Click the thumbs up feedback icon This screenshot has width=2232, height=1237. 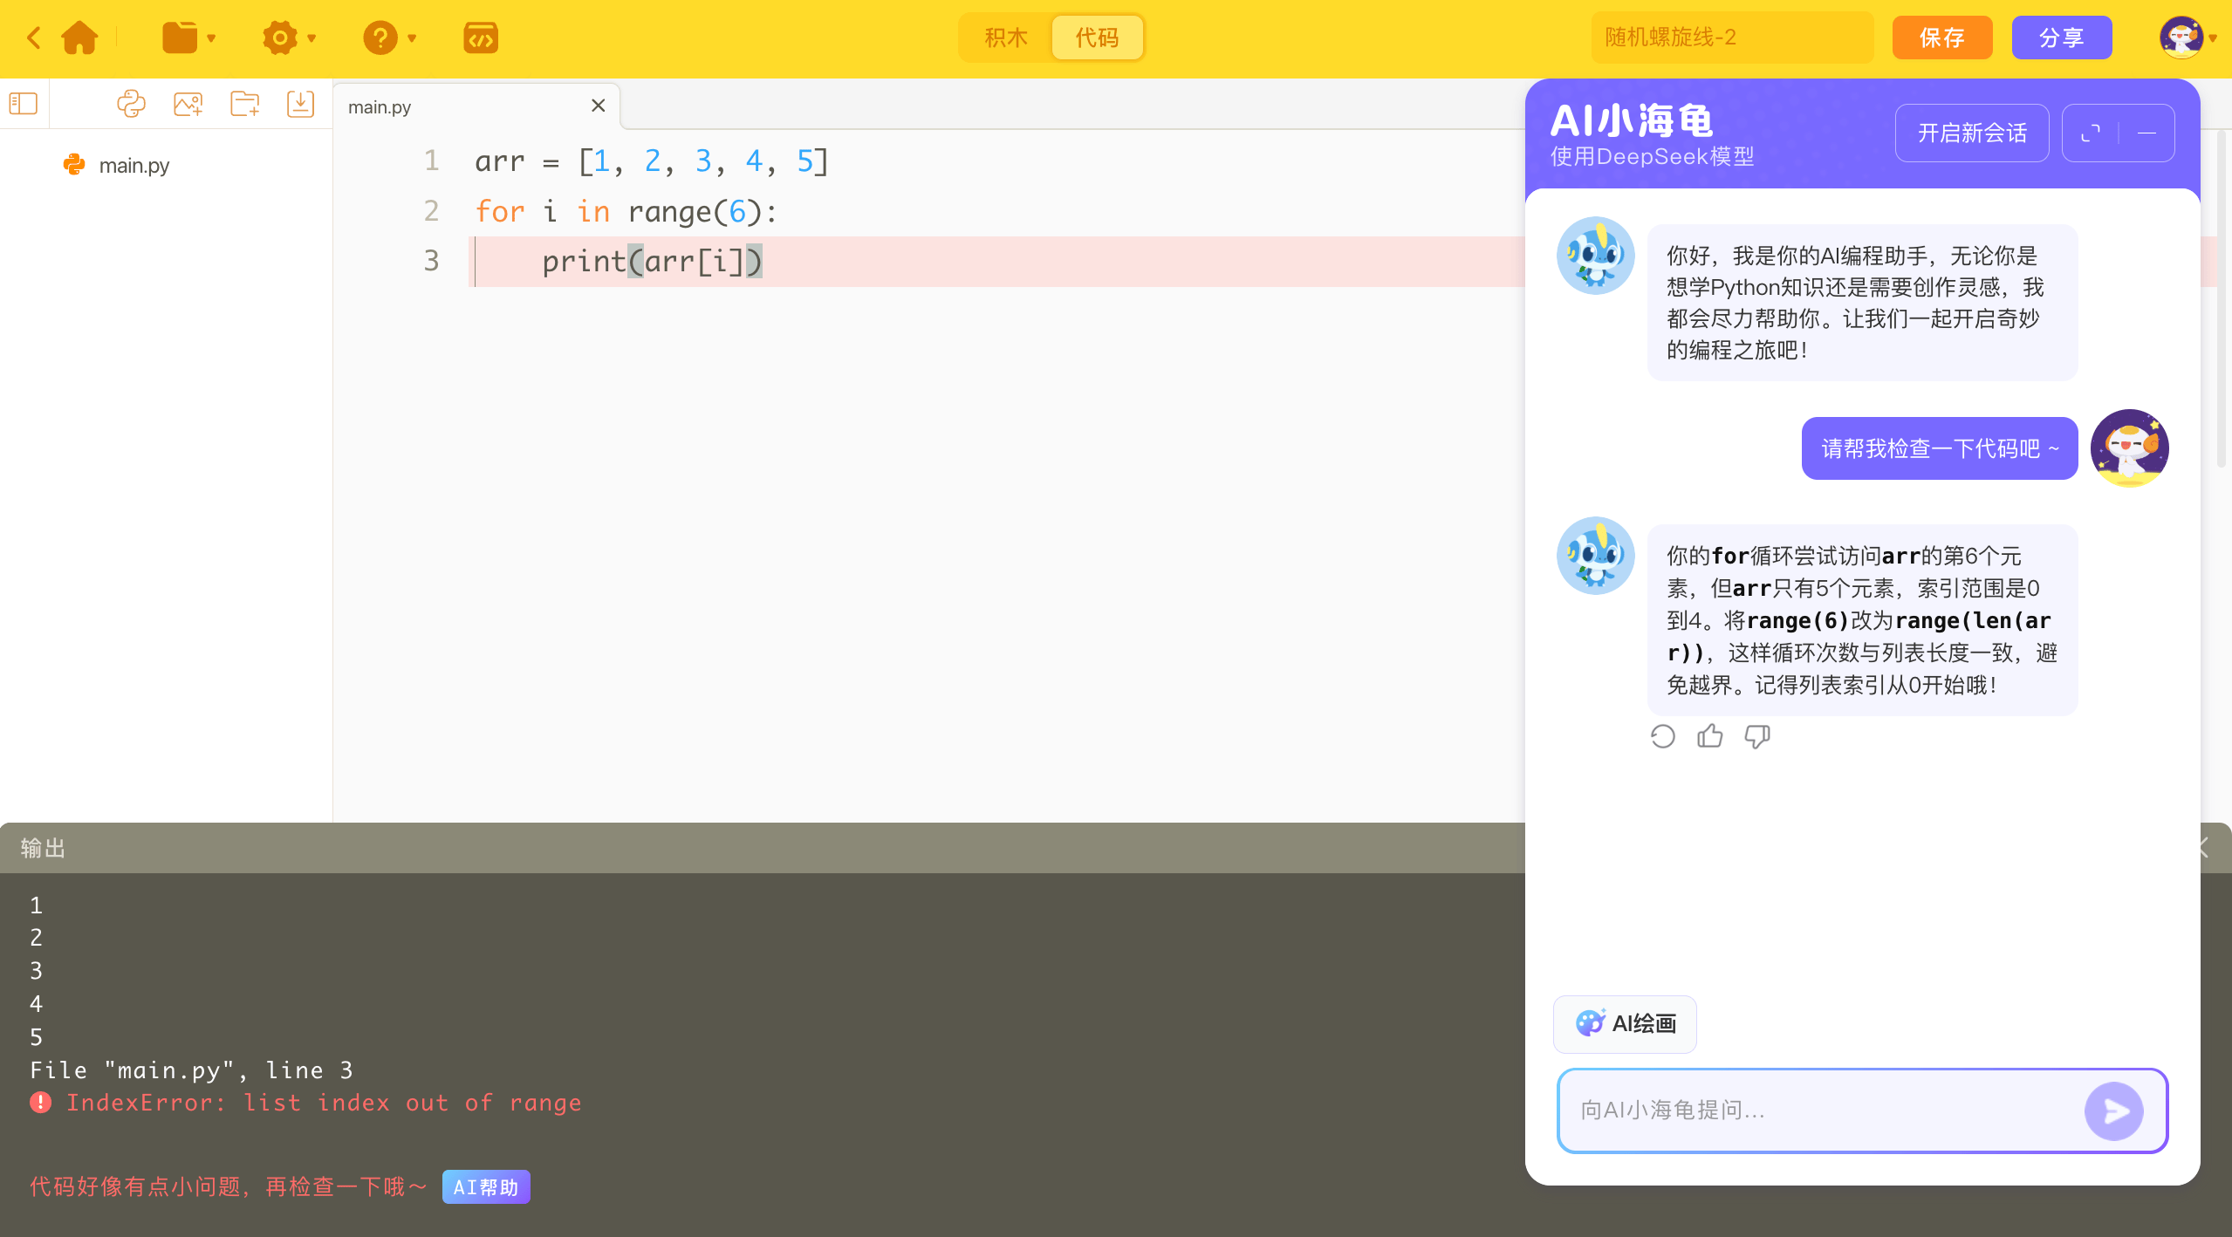tap(1709, 736)
